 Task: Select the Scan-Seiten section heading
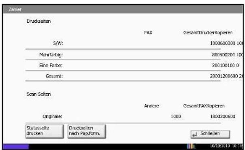(39, 94)
